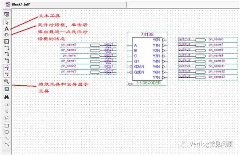Click output port Y7N on decoder
Screen dimensions: 240x155
(156, 77)
